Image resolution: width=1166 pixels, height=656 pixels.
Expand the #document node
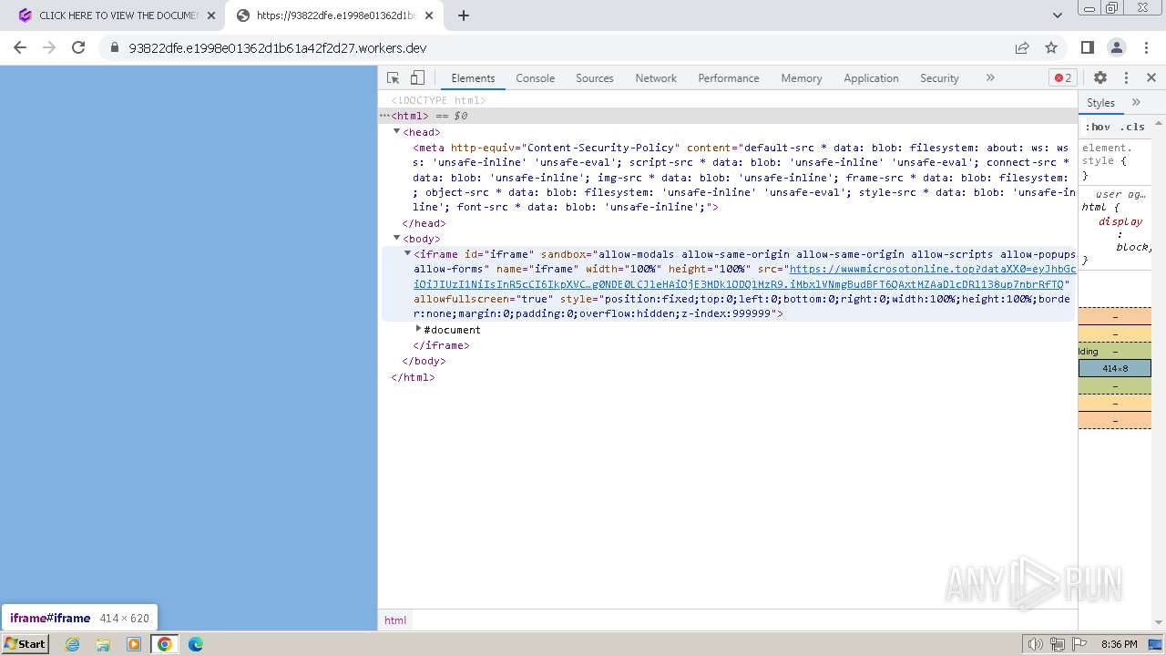pos(419,329)
